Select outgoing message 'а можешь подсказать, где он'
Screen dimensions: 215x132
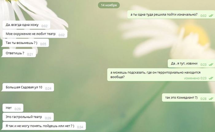click(x=161, y=75)
